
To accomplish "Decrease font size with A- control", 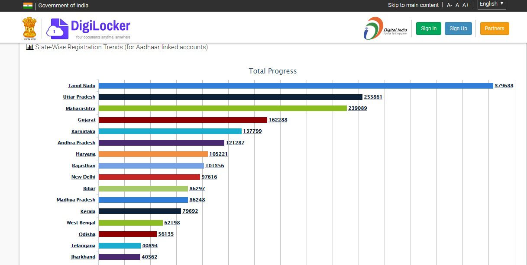I will coord(449,5).
